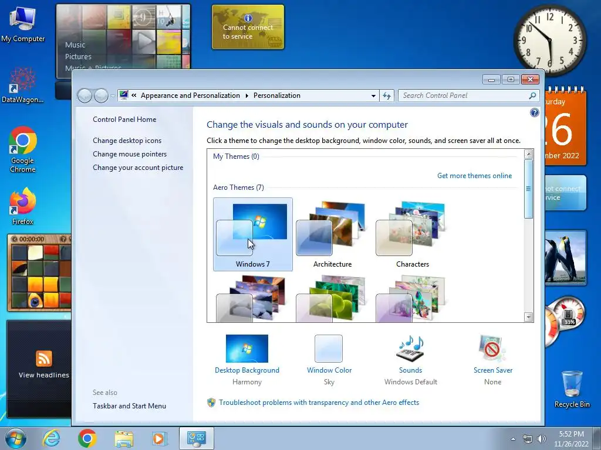
Task: Open the Screen Saver settings icon
Action: (x=492, y=348)
